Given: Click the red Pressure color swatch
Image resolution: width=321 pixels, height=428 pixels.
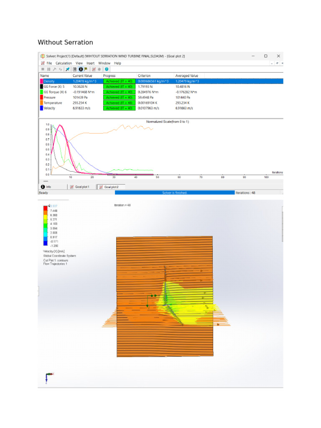Looking at the screenshot, I should point(41,97).
